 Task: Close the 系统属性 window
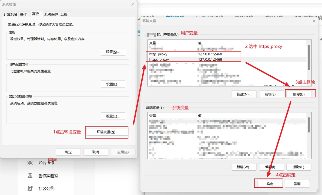pos(133,4)
